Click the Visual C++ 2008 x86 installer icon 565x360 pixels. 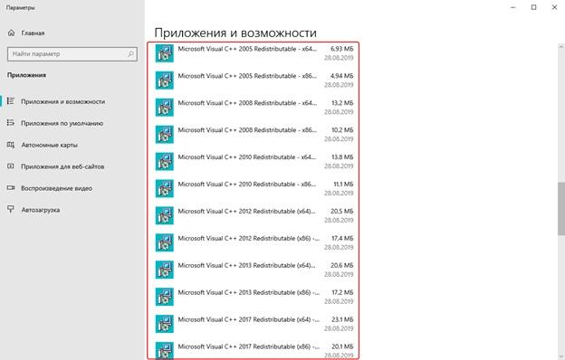164,134
